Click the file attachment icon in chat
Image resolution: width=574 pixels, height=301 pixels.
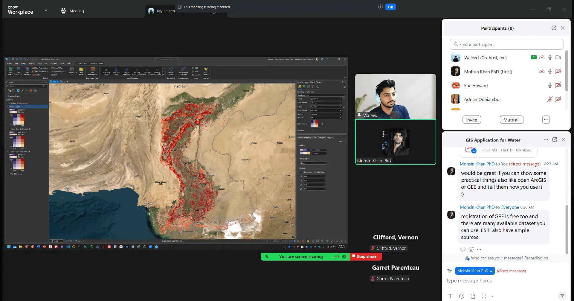(473, 296)
